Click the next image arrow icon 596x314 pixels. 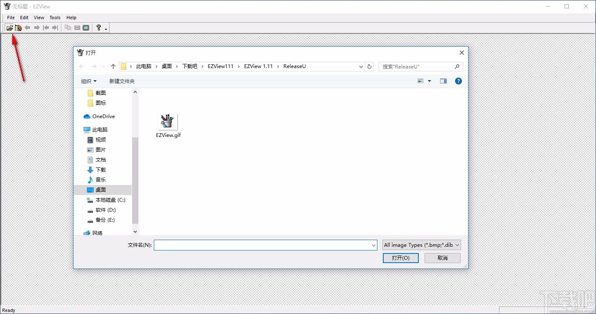(x=37, y=28)
